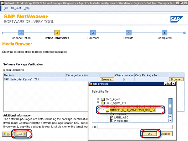188x141 pixels.
Task: Browse for the Package Location
Action: (x=107, y=79)
